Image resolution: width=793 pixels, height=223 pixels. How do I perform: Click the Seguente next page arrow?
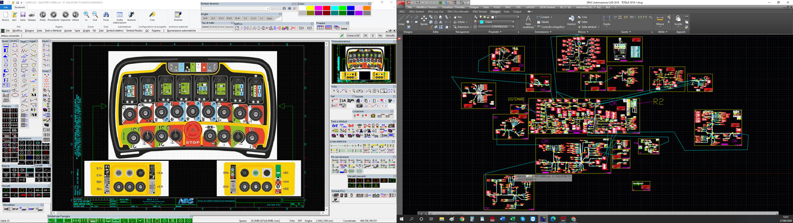65,15
